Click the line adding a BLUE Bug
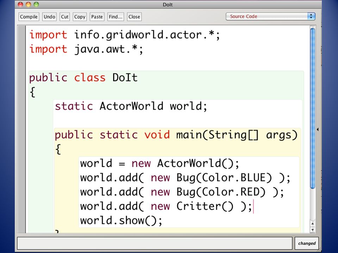 (x=186, y=178)
